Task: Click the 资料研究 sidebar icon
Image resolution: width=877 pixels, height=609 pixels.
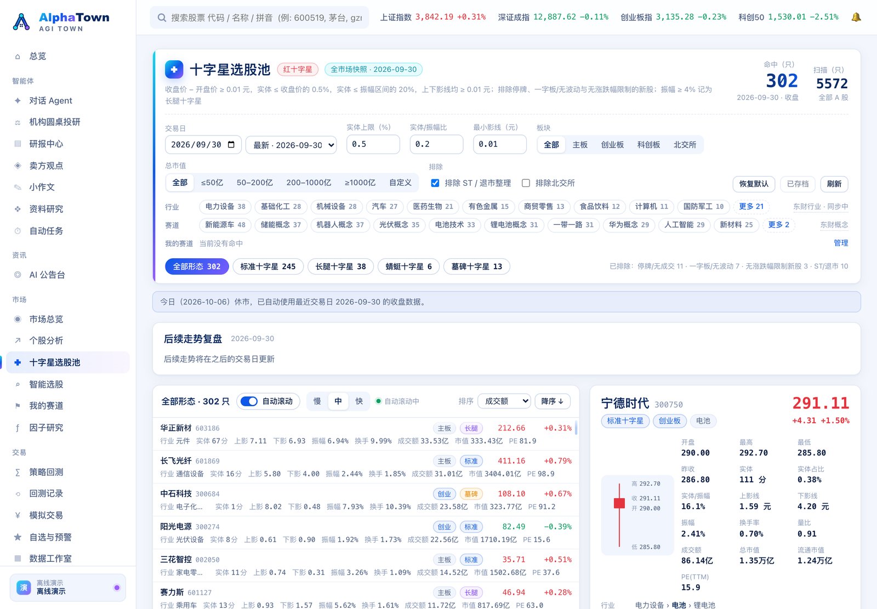Action: pos(18,209)
